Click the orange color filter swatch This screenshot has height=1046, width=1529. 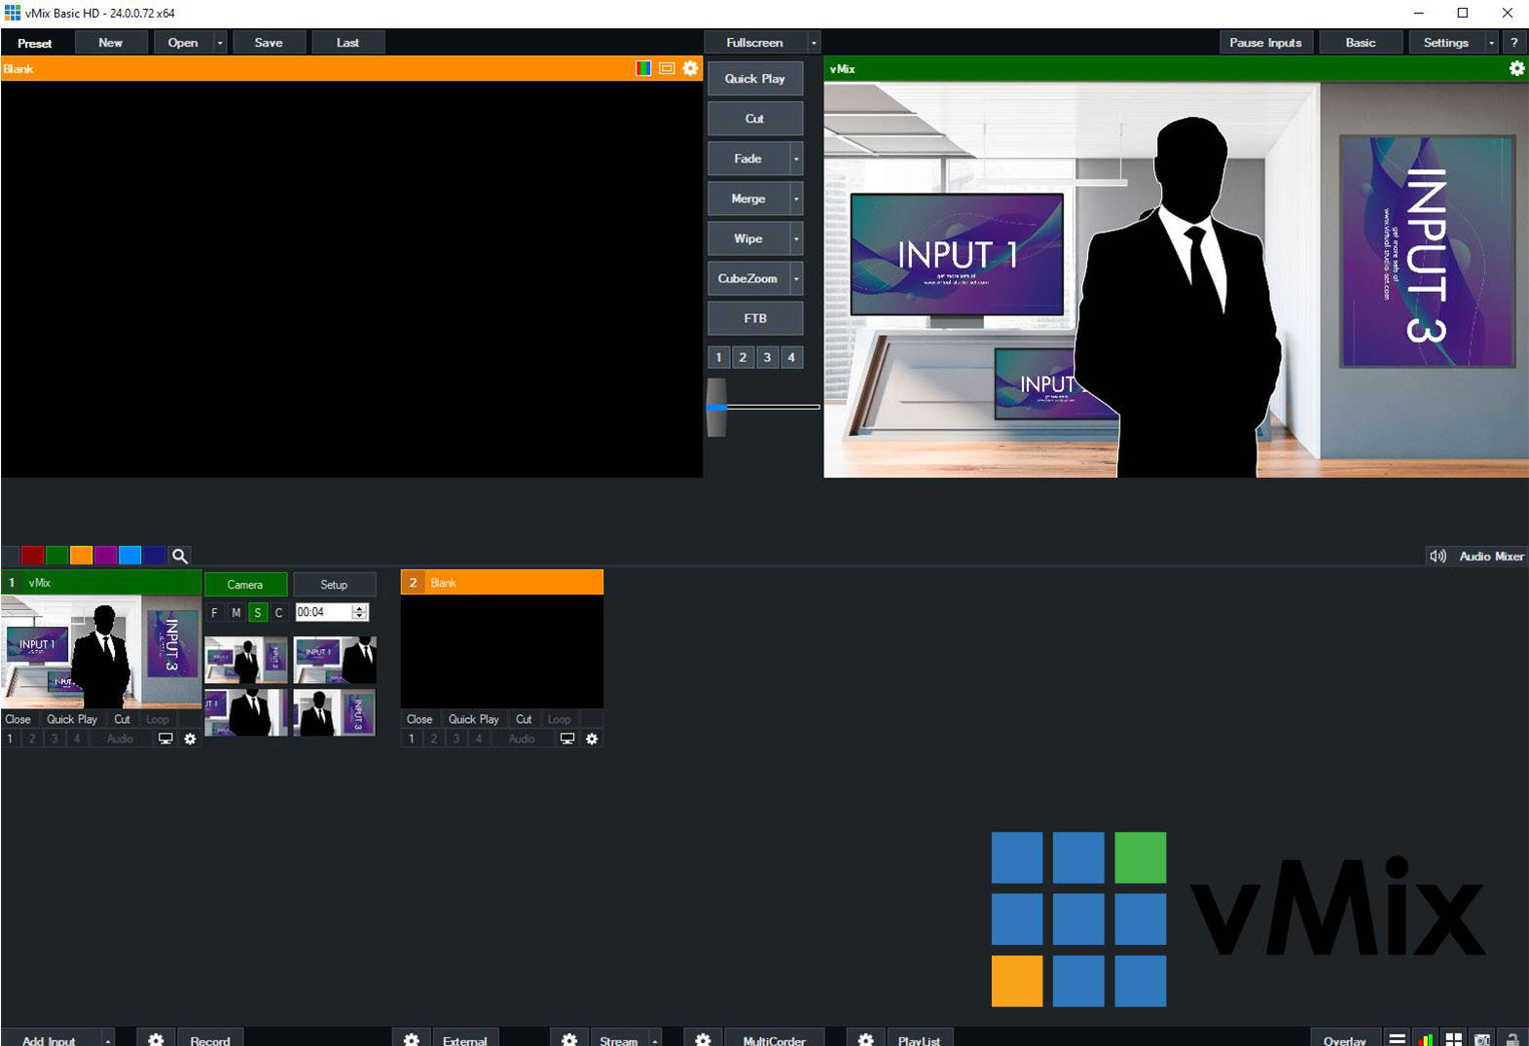(81, 556)
